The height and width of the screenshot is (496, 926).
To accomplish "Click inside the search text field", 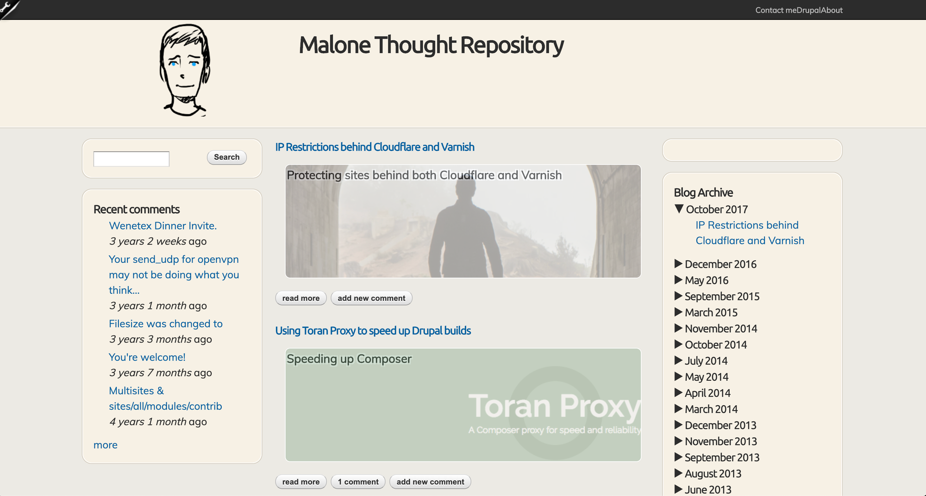I will pyautogui.click(x=131, y=159).
